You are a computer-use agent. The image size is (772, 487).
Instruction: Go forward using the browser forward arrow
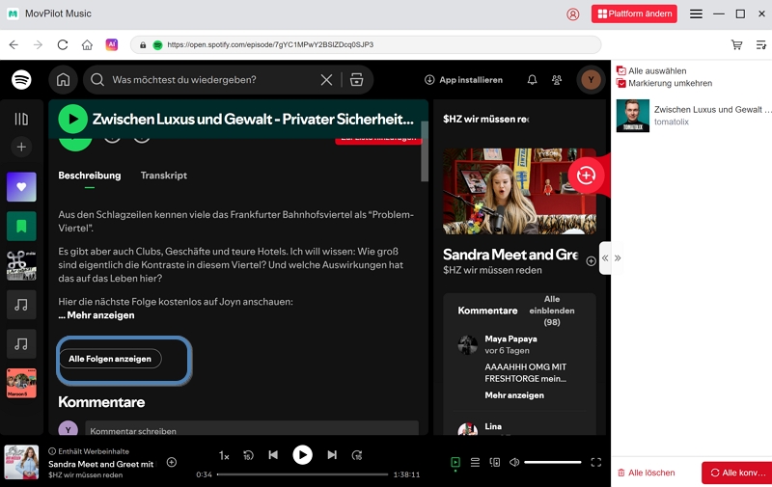coord(38,44)
